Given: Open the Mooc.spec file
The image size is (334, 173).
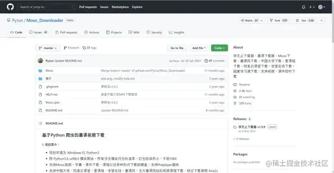Looking at the screenshot, I should coord(52,102).
